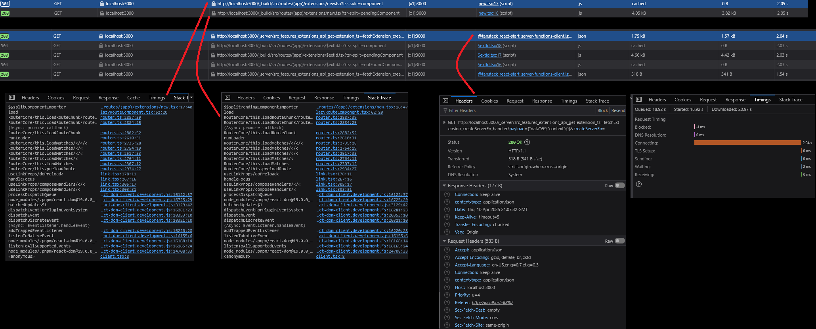Follow Referer link http://localhost:3000/
This screenshot has height=329, width=816.
point(492,302)
